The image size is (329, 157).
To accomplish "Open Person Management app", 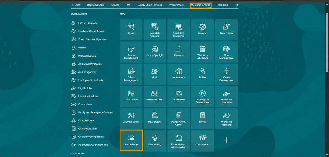I will click(x=131, y=52).
